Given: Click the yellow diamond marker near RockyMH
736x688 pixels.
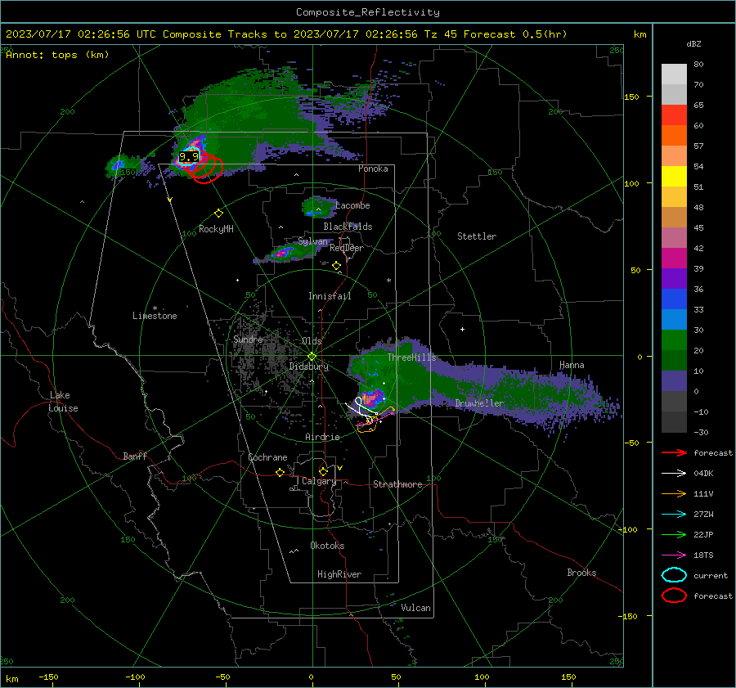Looking at the screenshot, I should [218, 214].
